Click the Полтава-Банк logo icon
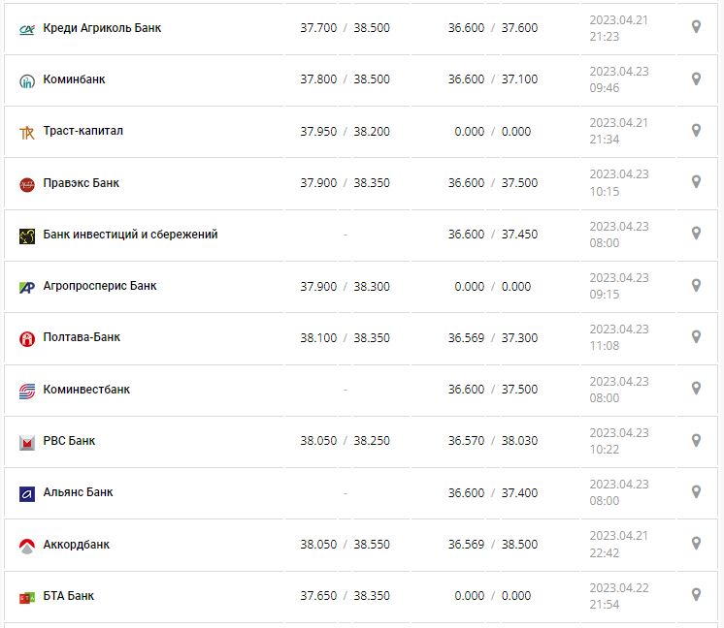The image size is (724, 628). (27, 338)
